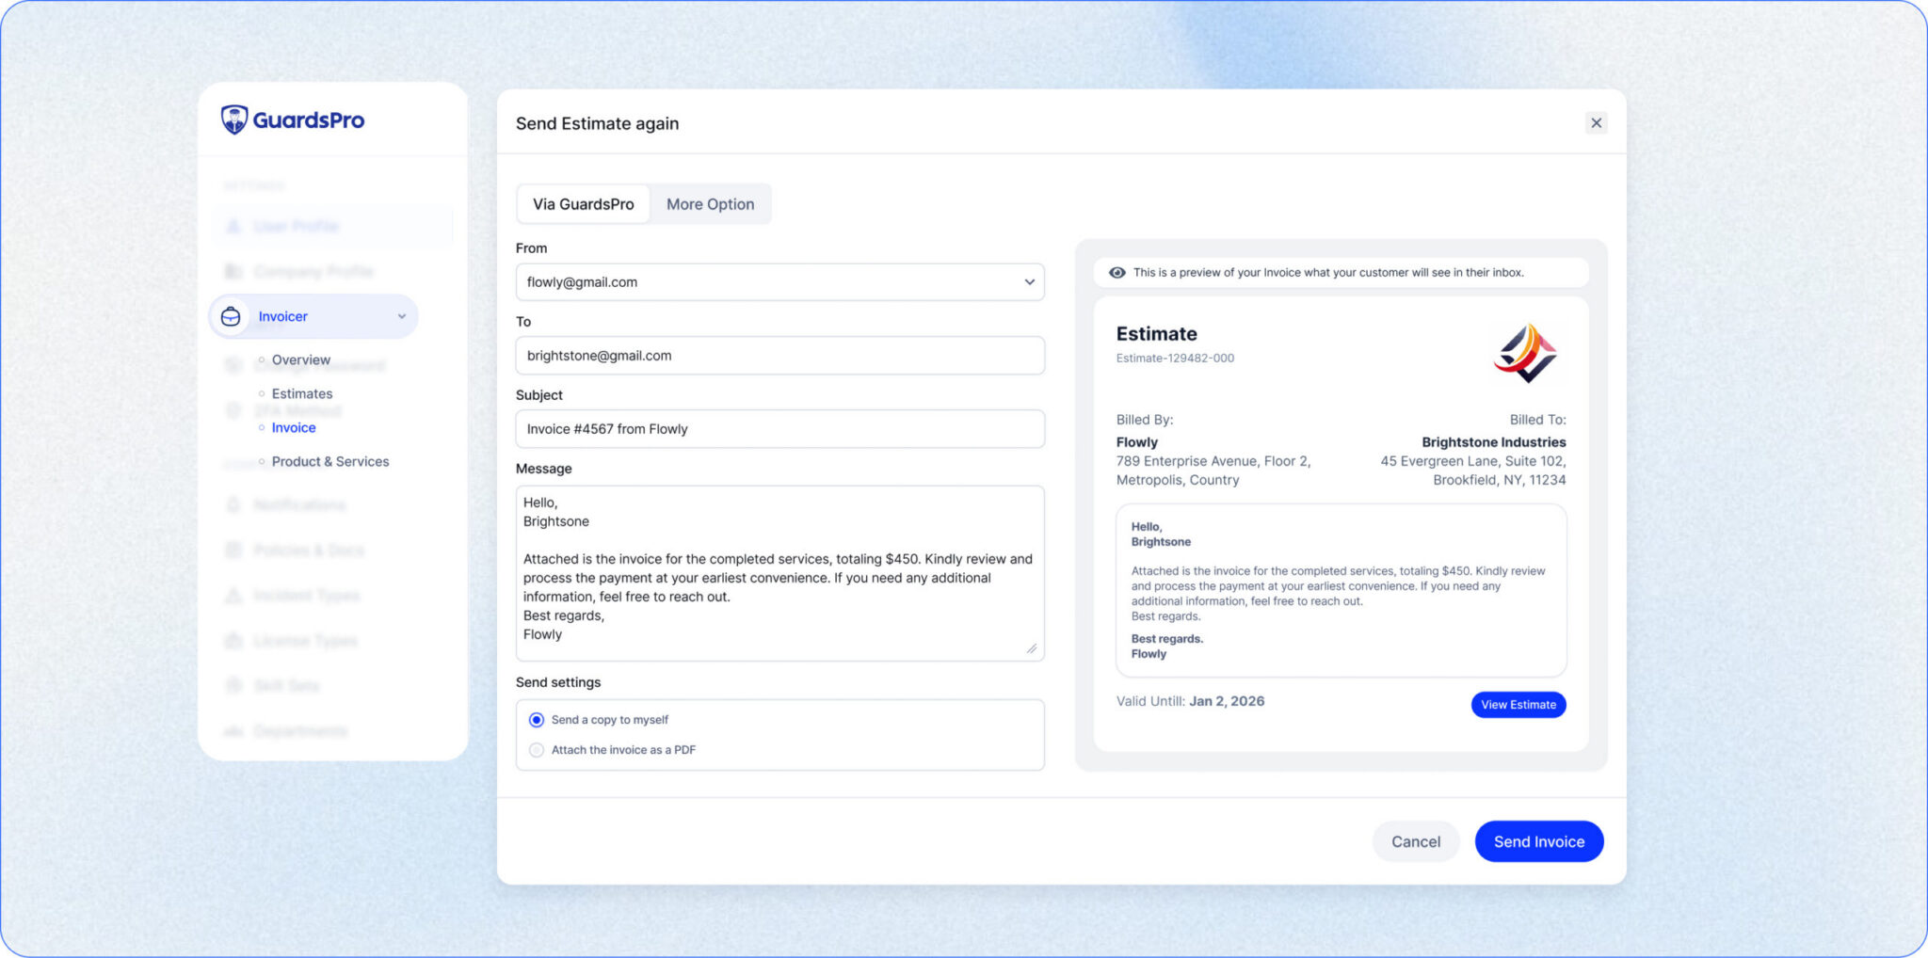
Task: Open Product & Services in sidebar
Action: click(329, 461)
